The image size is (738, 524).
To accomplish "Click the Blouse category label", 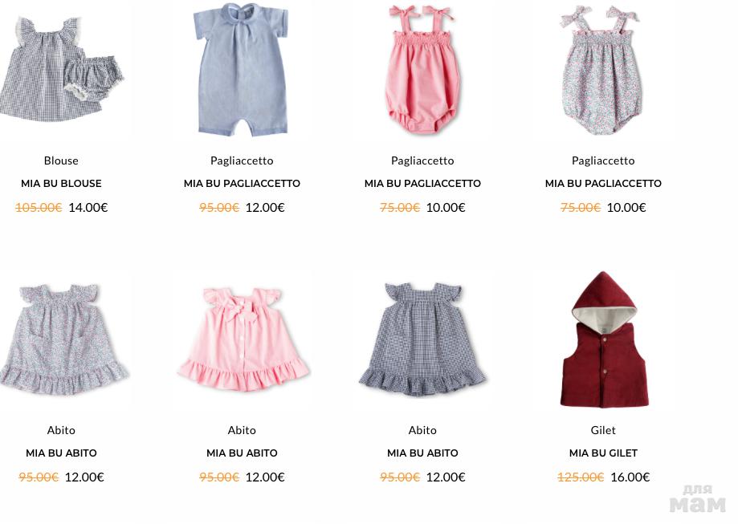I will (x=61, y=160).
